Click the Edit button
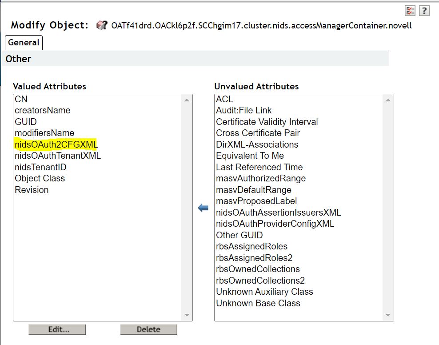 point(57,329)
